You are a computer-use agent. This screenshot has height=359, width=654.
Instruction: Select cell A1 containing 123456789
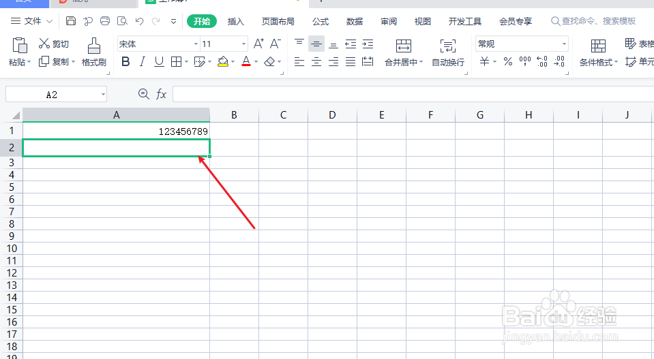(x=117, y=131)
